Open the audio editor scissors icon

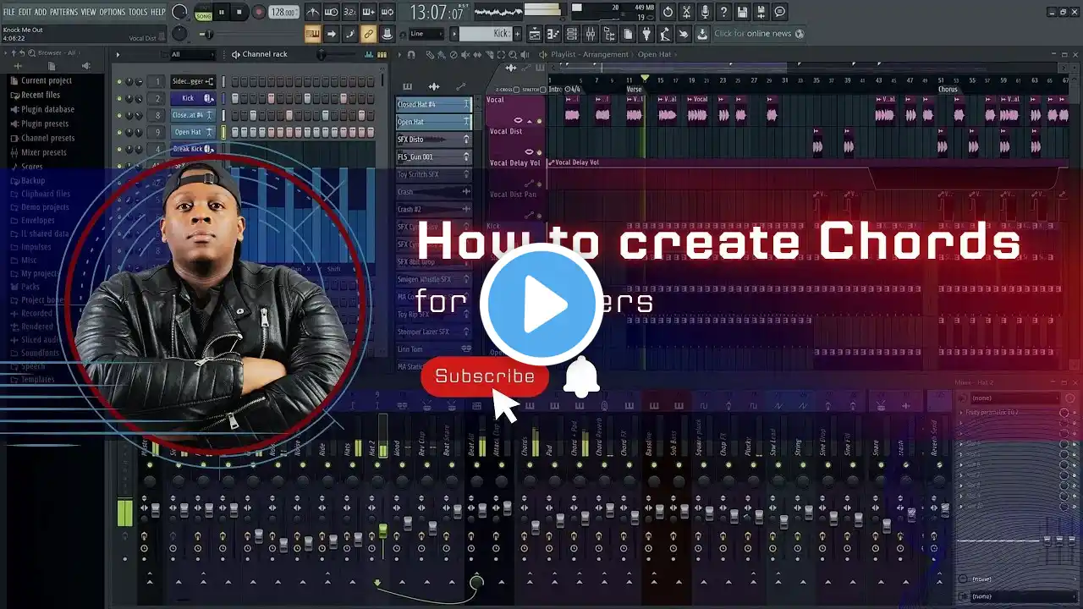click(686, 12)
